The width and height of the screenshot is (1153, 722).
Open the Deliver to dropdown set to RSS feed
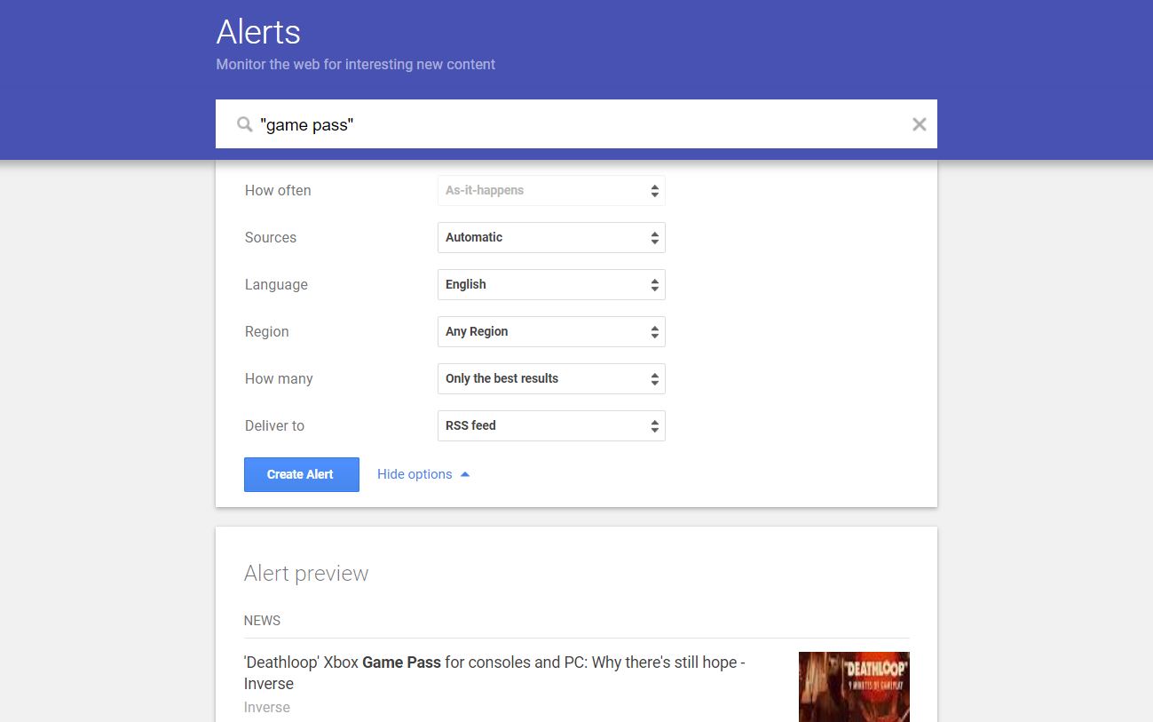551,425
